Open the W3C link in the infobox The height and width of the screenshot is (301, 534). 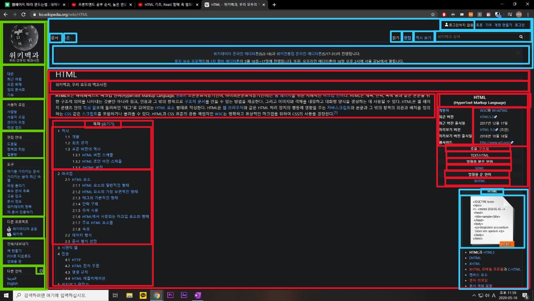(x=484, y=110)
